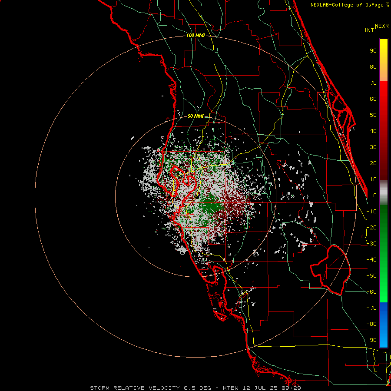This screenshot has height=391, width=391.
Task: Click the 80 value on the velocity scale
Action: 373,67
